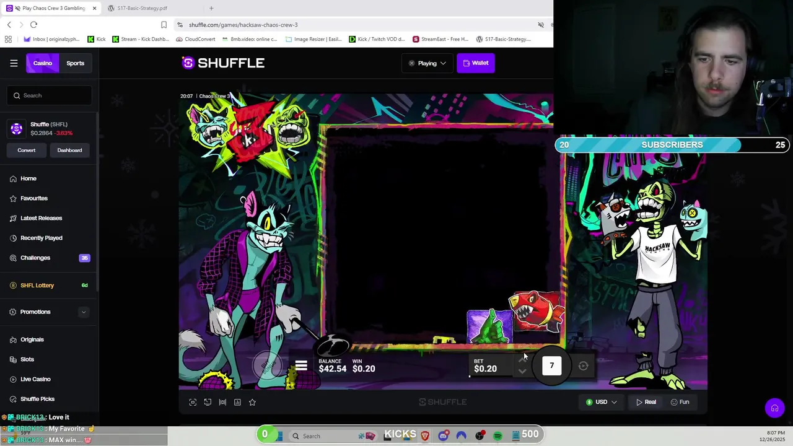This screenshot has width=793, height=446.
Task: Click the Challenges target icon
Action: pyautogui.click(x=14, y=258)
